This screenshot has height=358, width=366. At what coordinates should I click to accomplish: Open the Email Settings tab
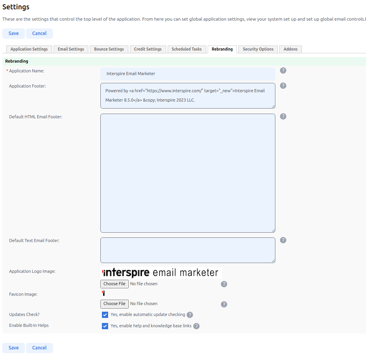pos(71,49)
